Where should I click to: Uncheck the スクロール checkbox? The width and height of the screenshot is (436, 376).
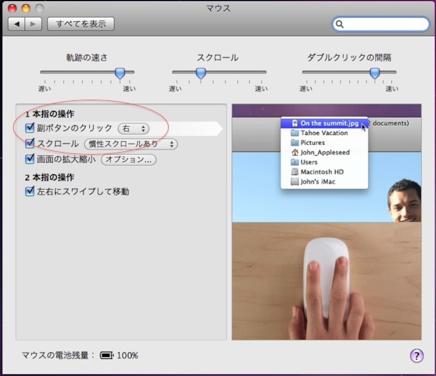click(x=29, y=144)
